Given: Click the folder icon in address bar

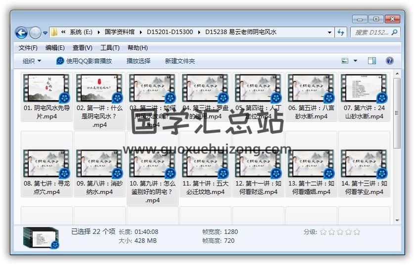Looking at the screenshot, I should coord(54,32).
